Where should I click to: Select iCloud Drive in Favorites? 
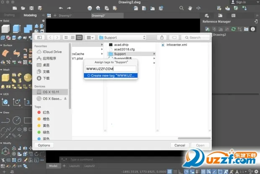coord(52,52)
